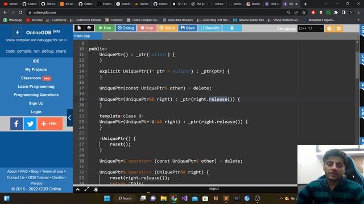Toggle fullscreen console with the diagonal arrows icon
364x204 pixels.
(x=86, y=189)
